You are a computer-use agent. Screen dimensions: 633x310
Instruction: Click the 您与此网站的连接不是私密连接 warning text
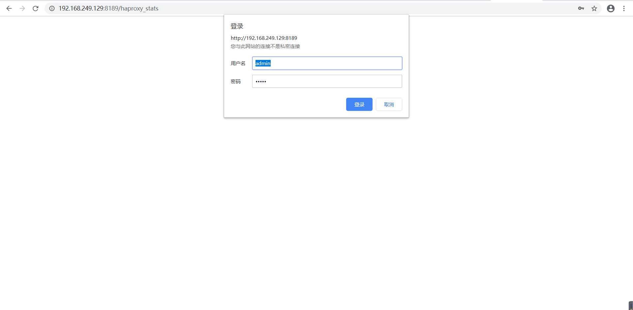(x=265, y=46)
